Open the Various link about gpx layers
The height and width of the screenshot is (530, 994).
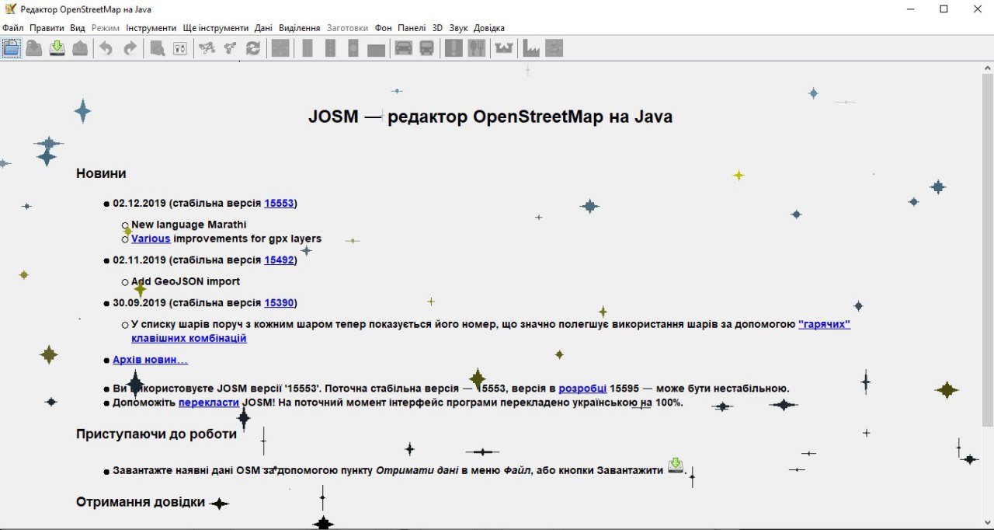pyautogui.click(x=151, y=239)
